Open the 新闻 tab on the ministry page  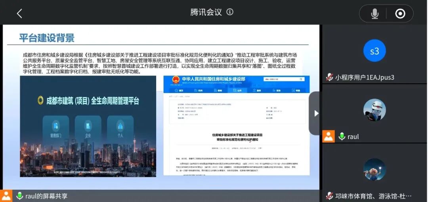click(x=217, y=91)
